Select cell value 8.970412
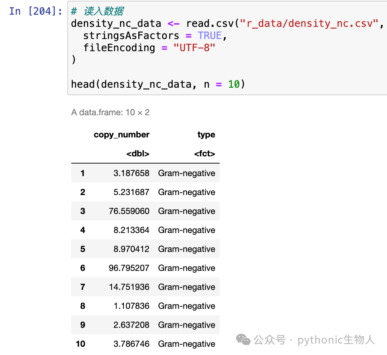The image size is (387, 355). [131, 249]
